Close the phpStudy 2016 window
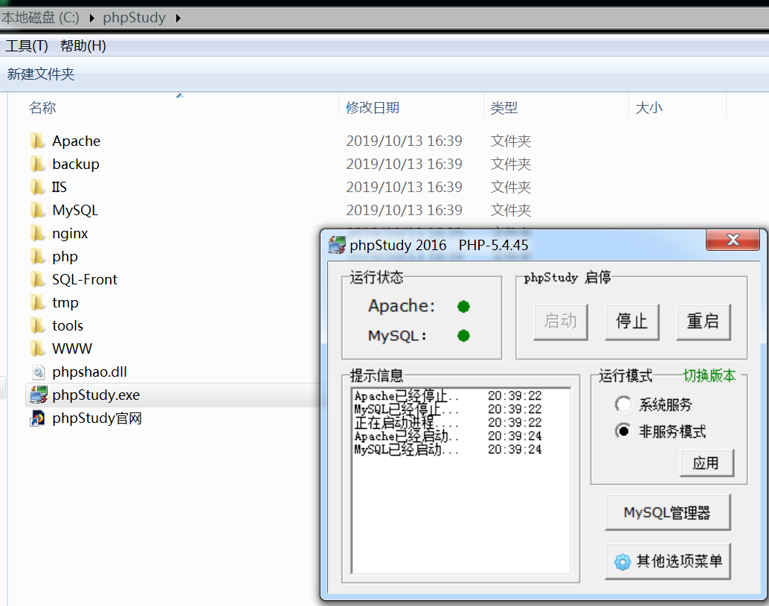769x606 pixels. (x=733, y=240)
